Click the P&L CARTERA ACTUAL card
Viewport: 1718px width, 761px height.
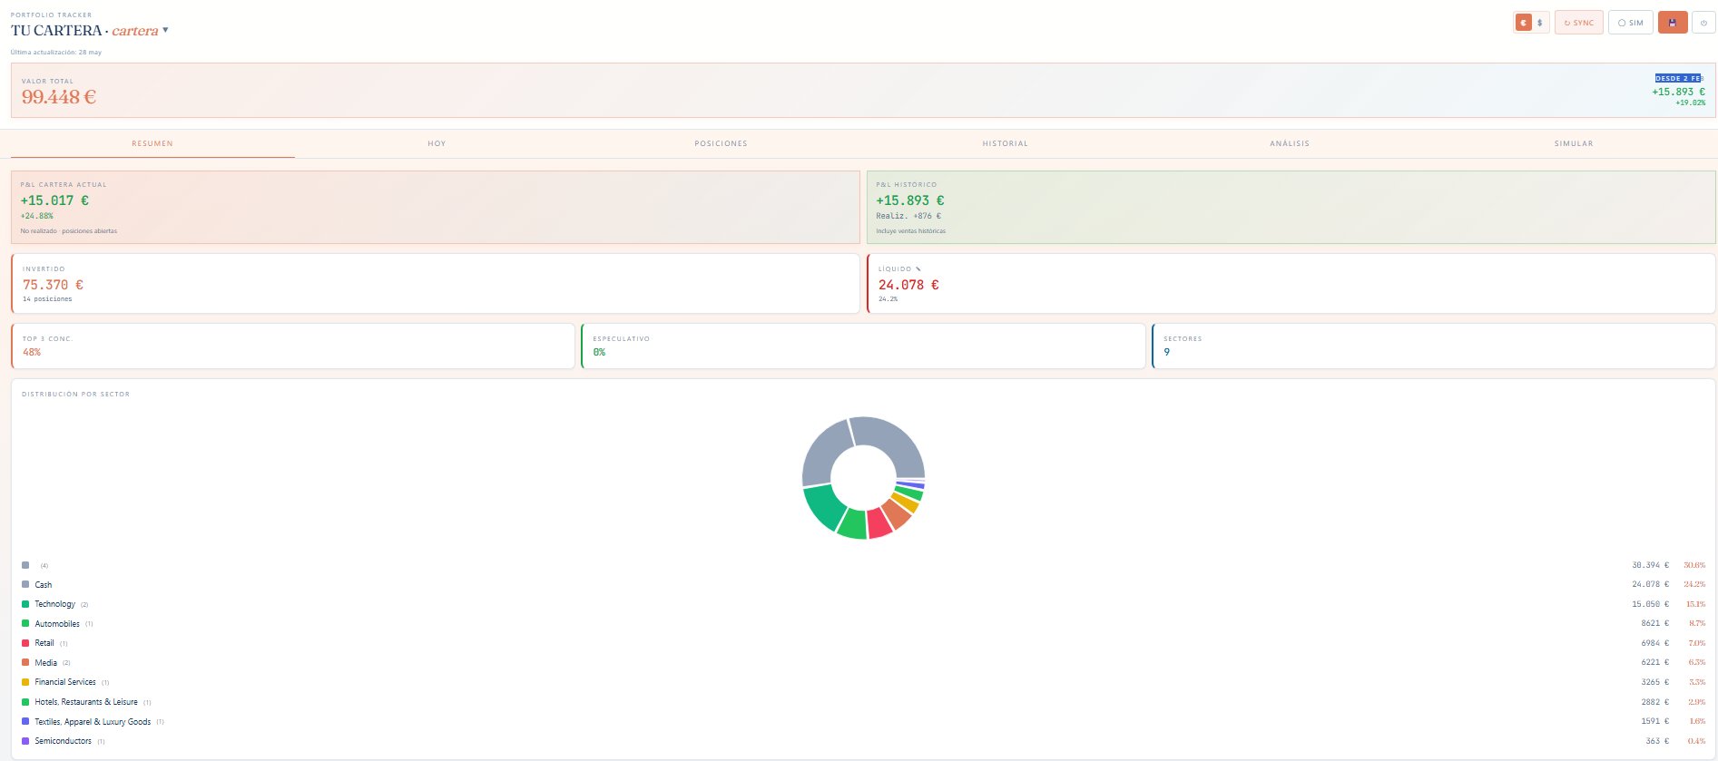point(435,207)
